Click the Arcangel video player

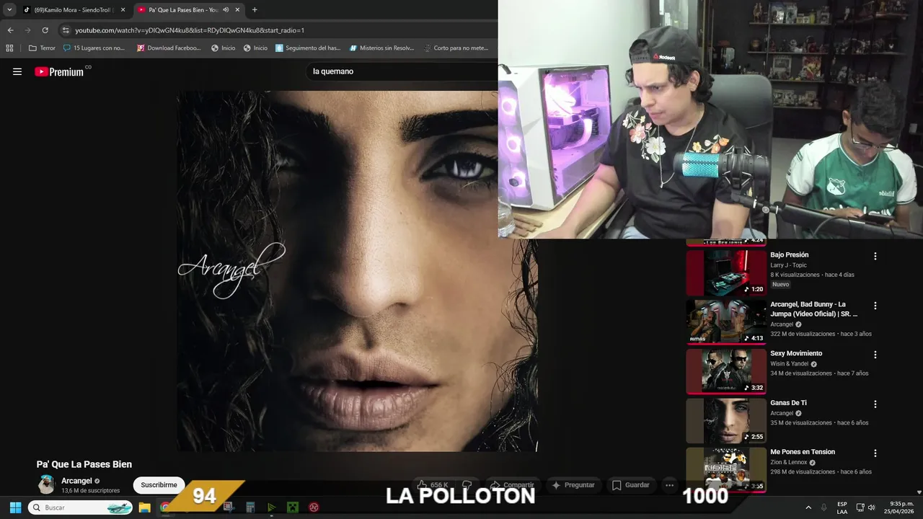tap(358, 271)
